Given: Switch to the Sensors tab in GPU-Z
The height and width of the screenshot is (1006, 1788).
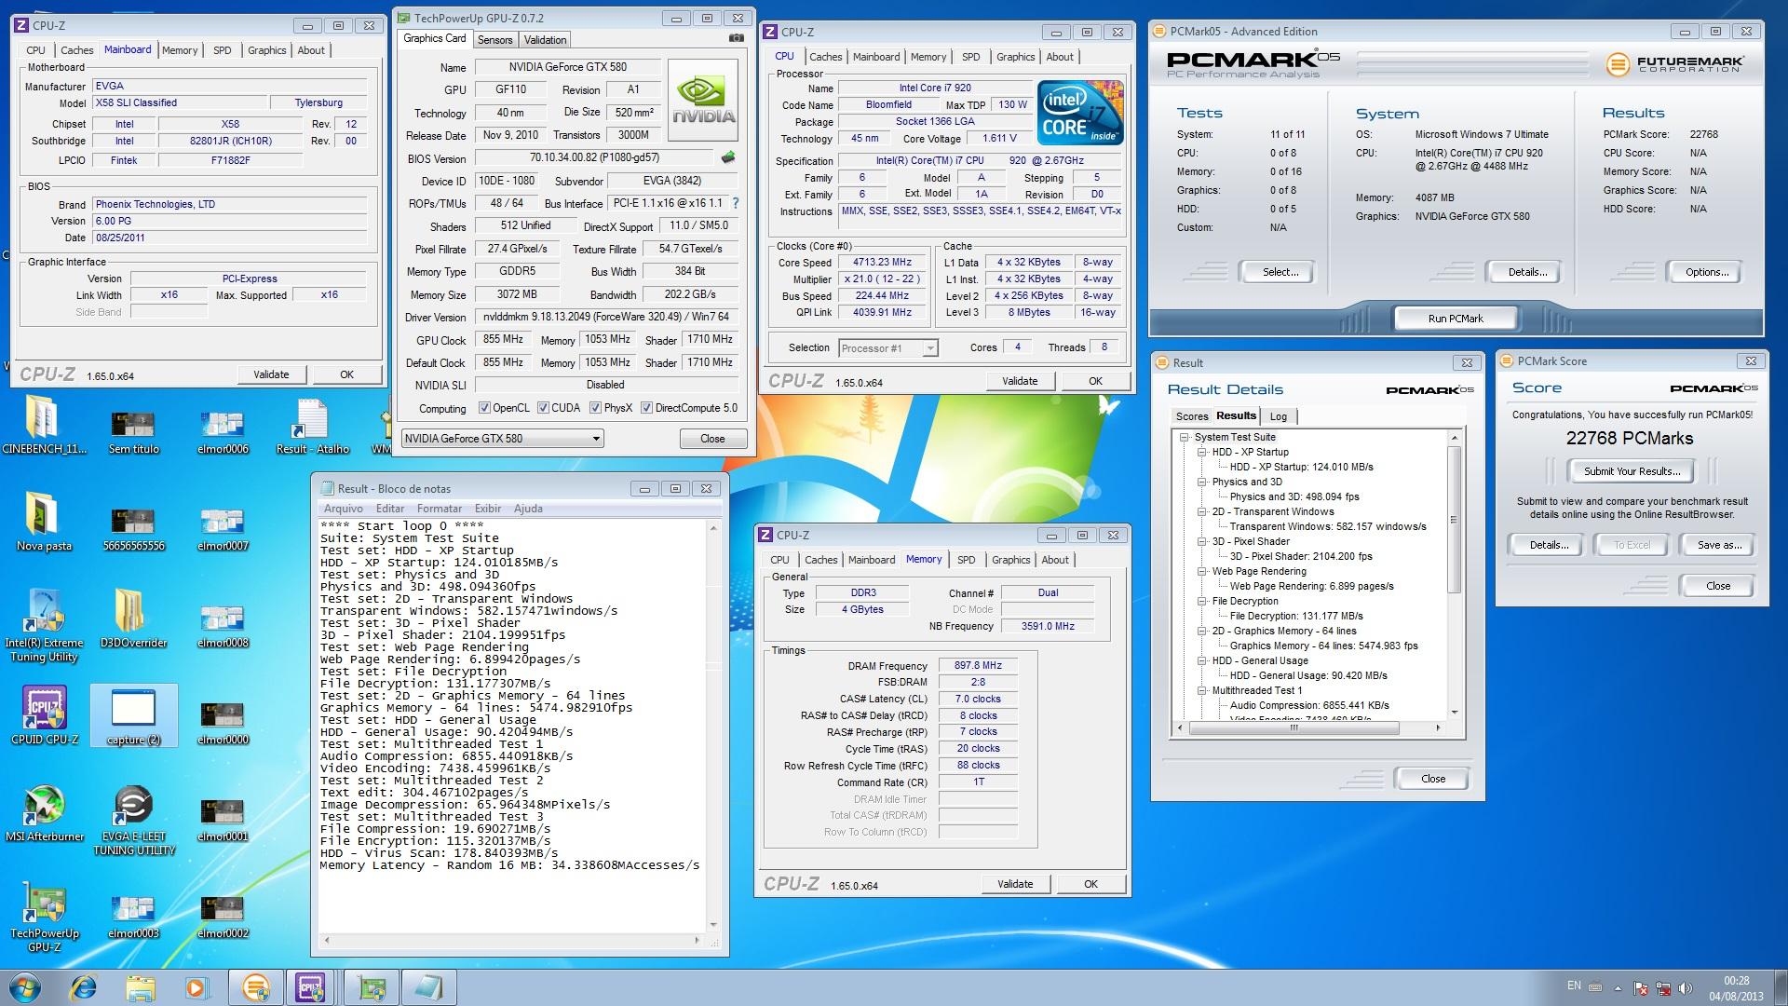Looking at the screenshot, I should coord(494,40).
